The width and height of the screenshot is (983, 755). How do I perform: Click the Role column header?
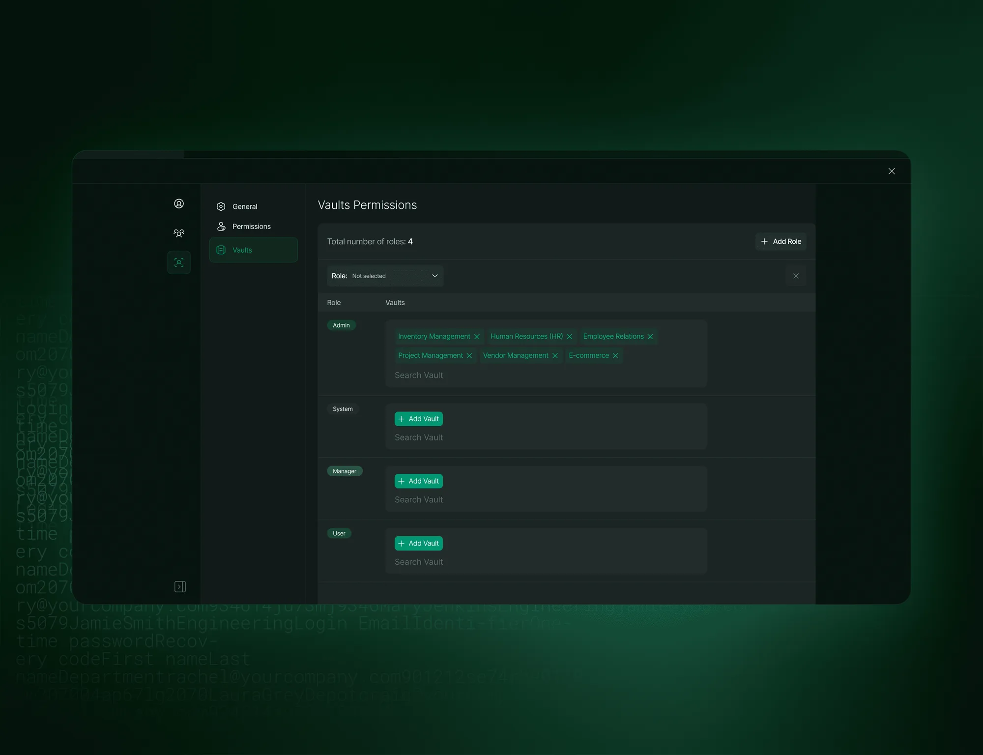pos(334,303)
